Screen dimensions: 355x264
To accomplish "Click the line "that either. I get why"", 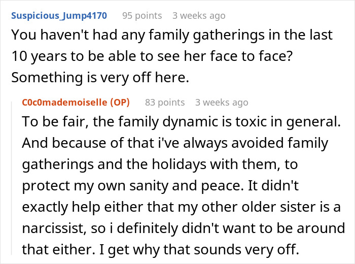I will [x=166, y=249].
